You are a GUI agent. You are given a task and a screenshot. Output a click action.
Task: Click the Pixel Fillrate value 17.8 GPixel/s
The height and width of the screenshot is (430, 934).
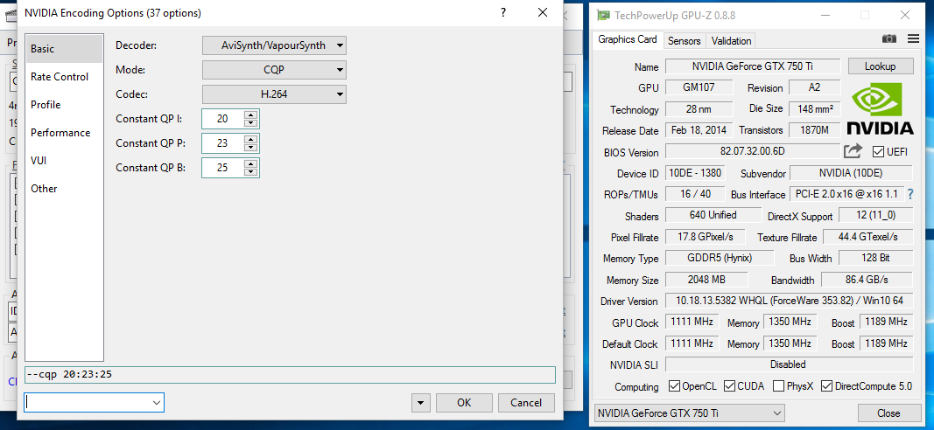705,237
